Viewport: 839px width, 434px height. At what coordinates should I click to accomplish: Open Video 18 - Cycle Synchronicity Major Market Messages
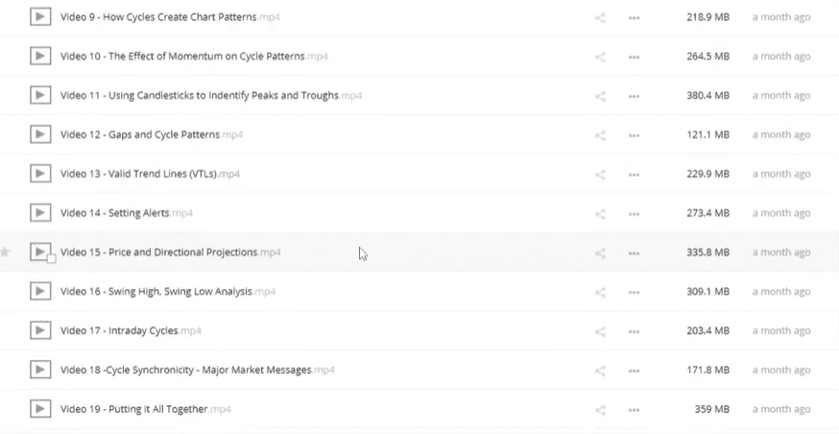pos(198,370)
